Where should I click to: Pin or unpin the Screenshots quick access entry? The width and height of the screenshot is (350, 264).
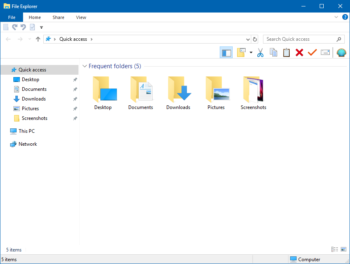pyautogui.click(x=74, y=118)
